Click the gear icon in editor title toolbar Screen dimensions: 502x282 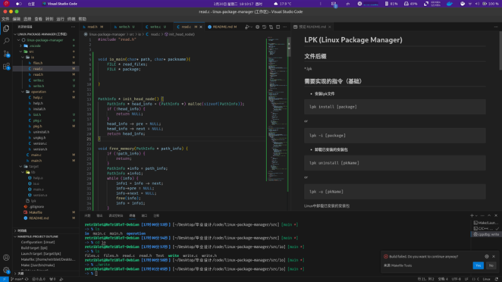(x=257, y=27)
